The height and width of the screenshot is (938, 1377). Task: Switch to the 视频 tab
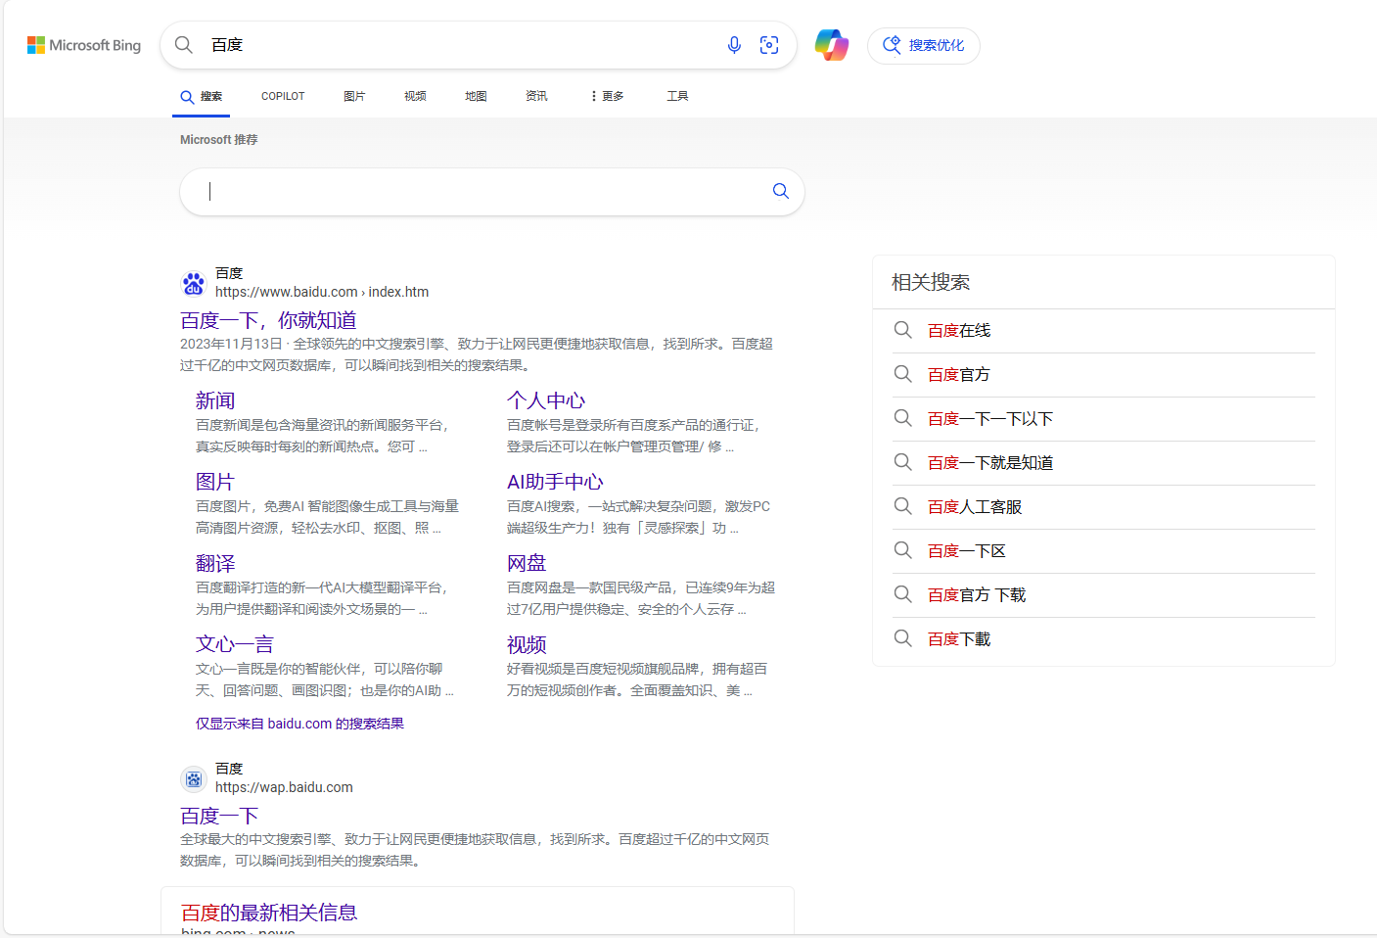415,96
